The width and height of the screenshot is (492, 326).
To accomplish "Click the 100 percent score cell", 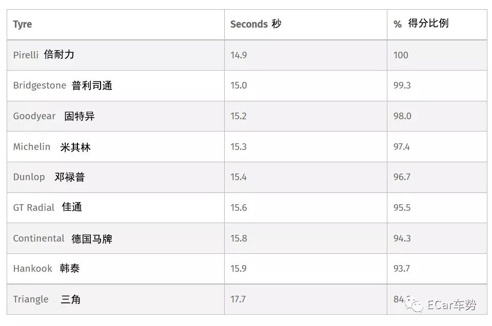I will (x=401, y=55).
